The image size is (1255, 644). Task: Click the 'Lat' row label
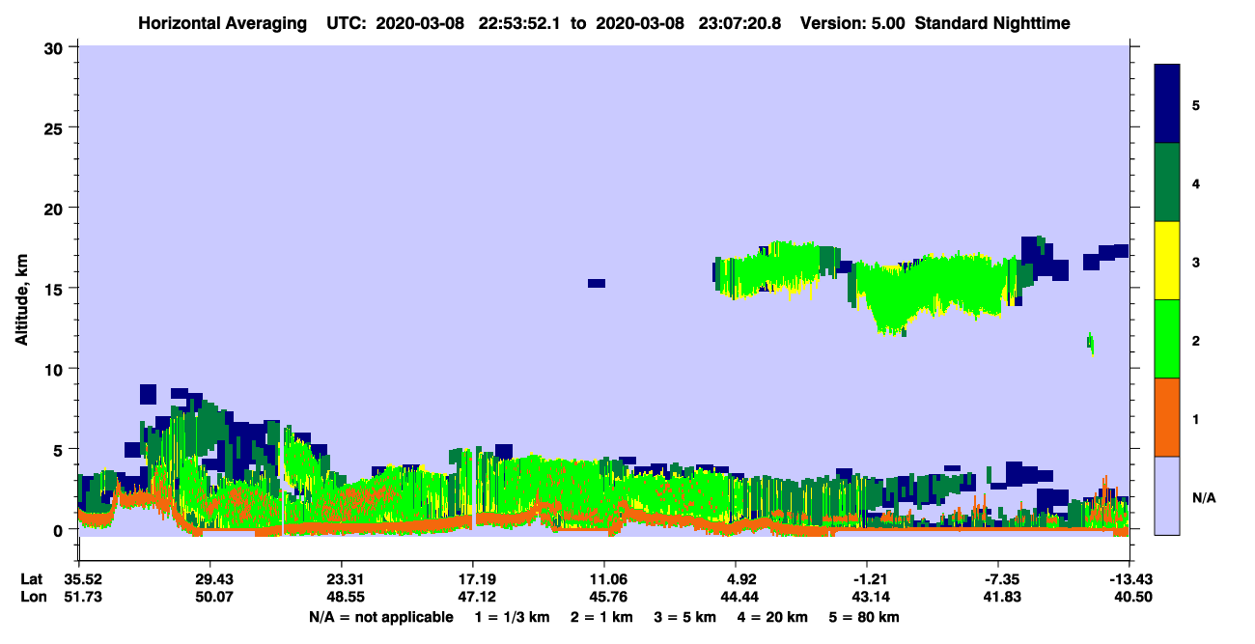(x=32, y=579)
